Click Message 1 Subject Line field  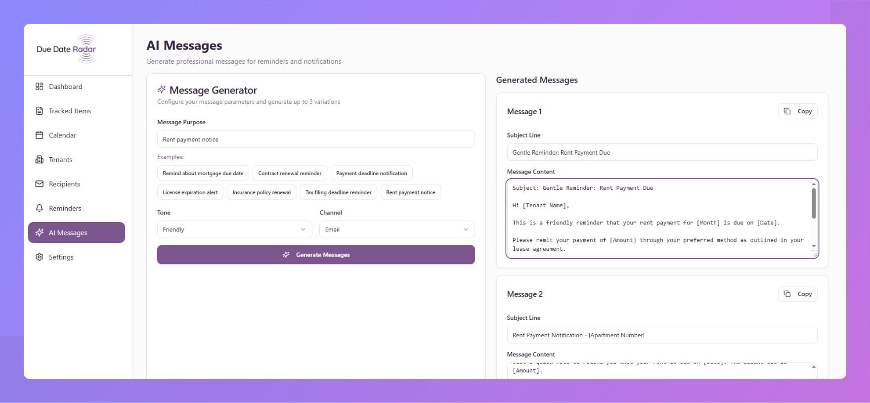[x=662, y=152]
